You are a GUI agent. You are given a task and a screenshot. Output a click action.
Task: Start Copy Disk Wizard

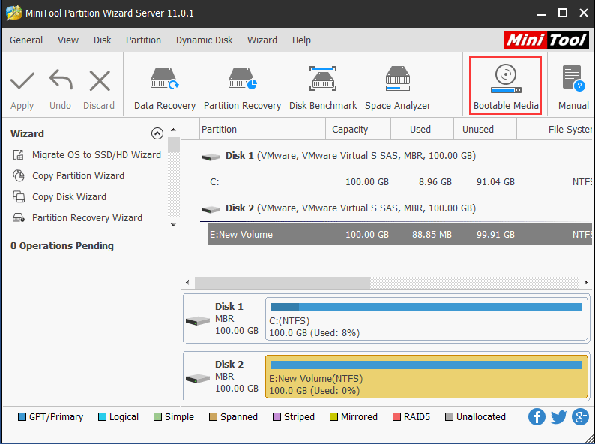pyautogui.click(x=69, y=196)
